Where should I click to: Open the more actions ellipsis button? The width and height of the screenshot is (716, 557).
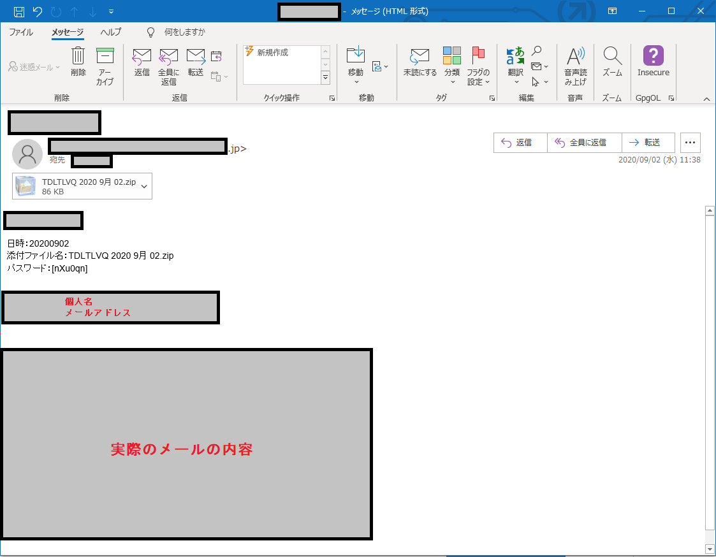[x=690, y=143]
